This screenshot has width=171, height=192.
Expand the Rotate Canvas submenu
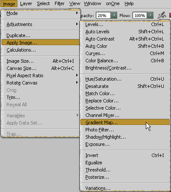pos(41,83)
